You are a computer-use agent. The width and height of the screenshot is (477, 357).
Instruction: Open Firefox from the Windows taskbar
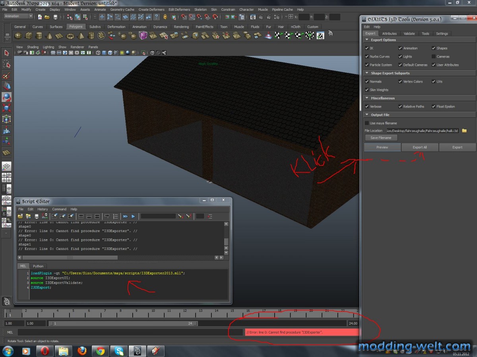82,351
